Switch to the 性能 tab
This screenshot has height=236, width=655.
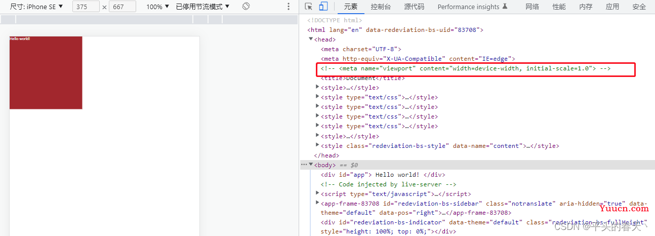(x=559, y=7)
